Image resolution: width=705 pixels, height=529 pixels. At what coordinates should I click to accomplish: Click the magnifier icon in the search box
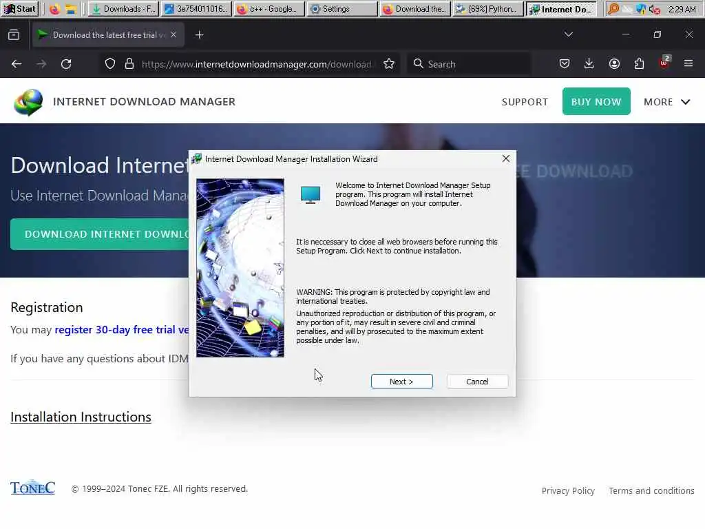point(418,64)
